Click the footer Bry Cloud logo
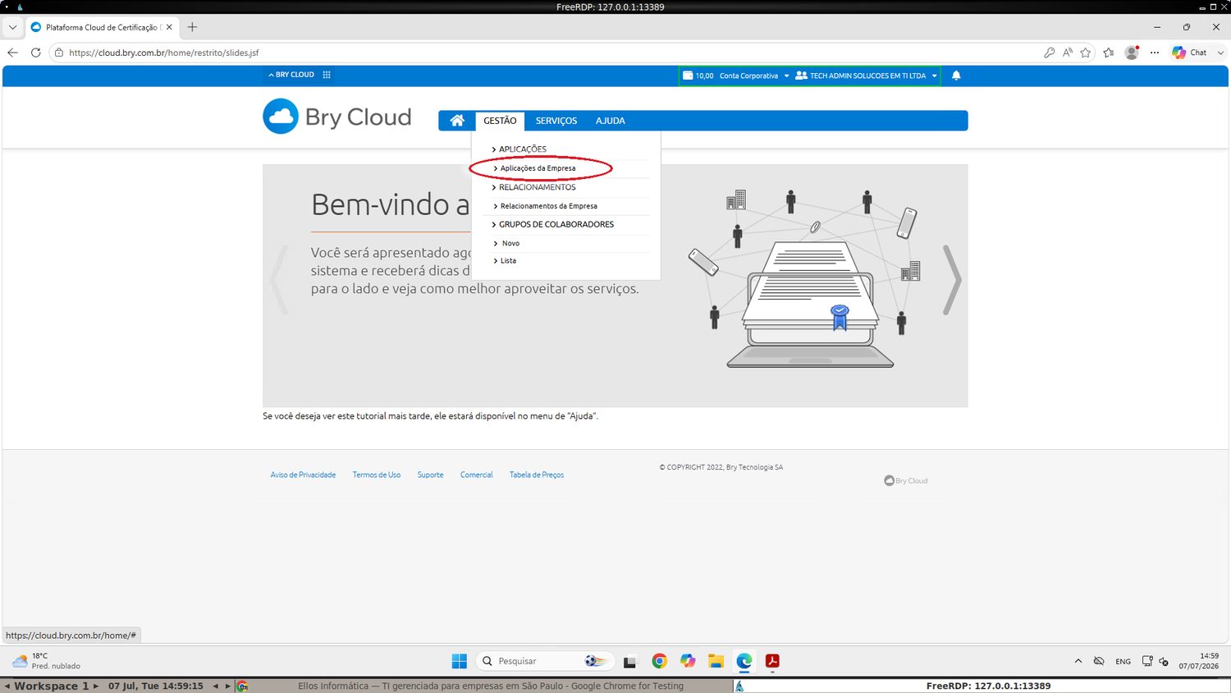Viewport: 1231px width, 693px height. click(x=905, y=480)
